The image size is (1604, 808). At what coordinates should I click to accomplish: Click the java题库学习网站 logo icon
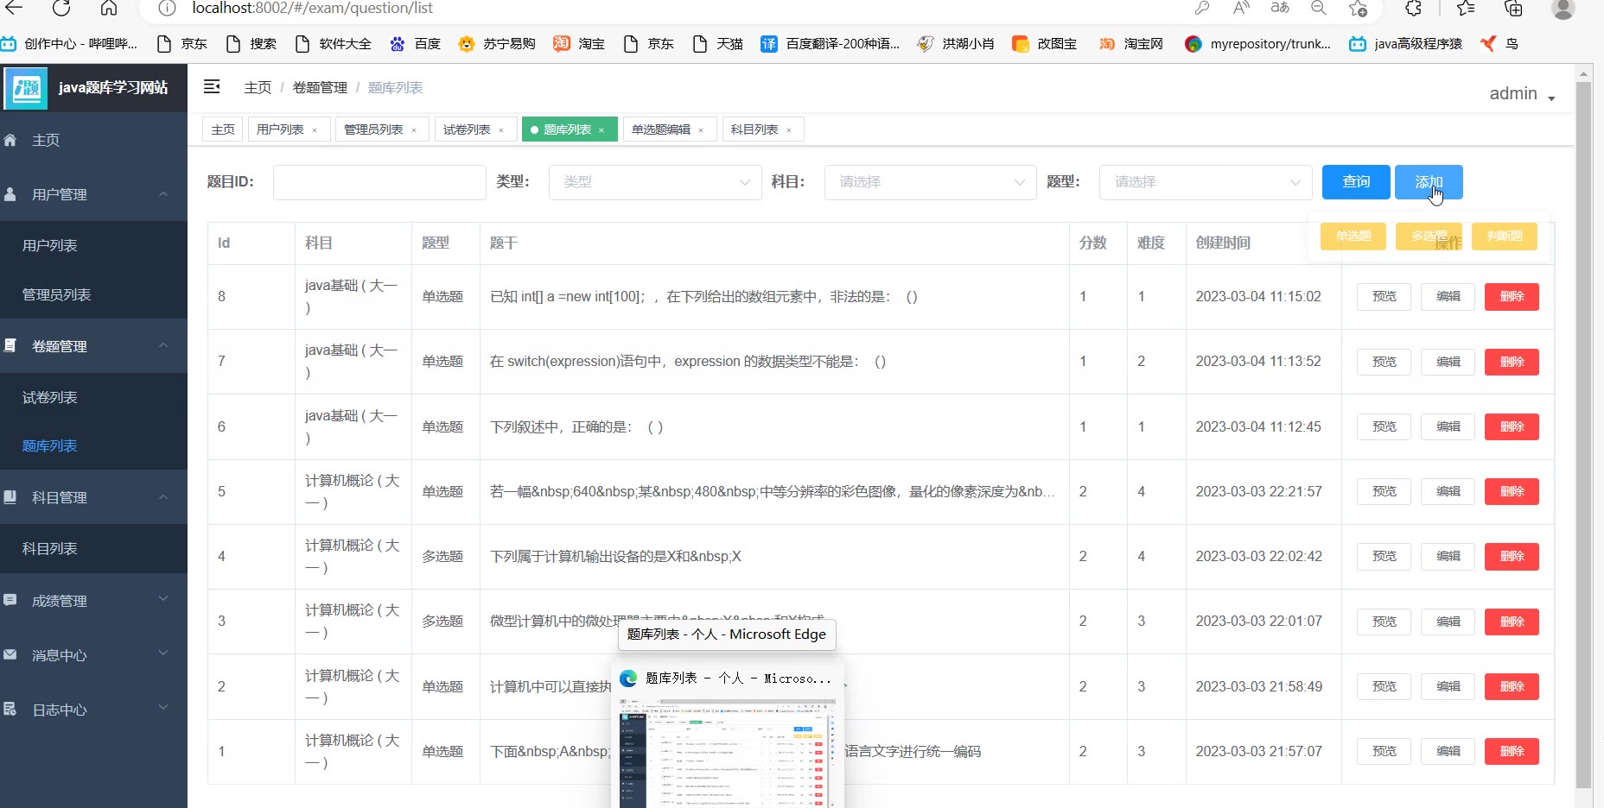click(26, 88)
